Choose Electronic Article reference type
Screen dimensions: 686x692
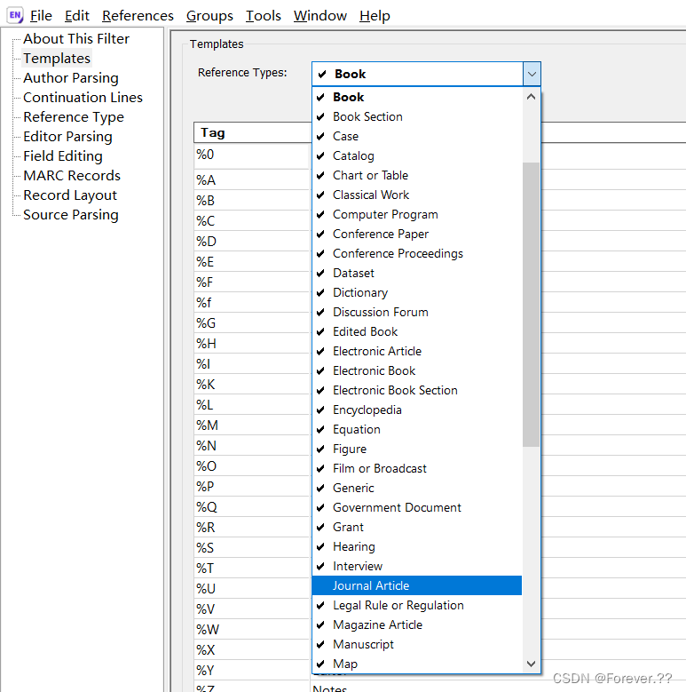pyautogui.click(x=416, y=351)
